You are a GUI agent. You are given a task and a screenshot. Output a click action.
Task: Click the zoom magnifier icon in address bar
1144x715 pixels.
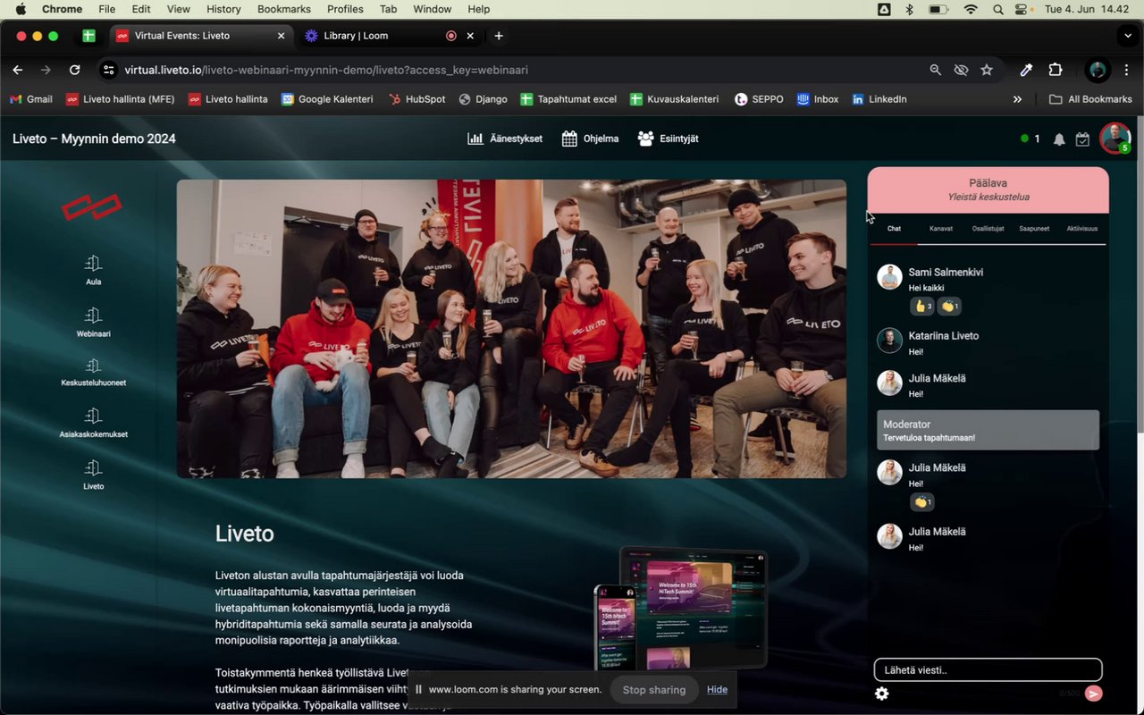click(x=935, y=70)
